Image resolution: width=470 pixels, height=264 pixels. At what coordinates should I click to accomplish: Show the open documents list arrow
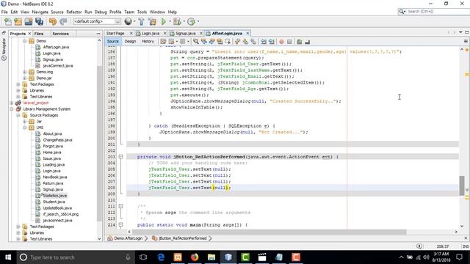pos(460,32)
